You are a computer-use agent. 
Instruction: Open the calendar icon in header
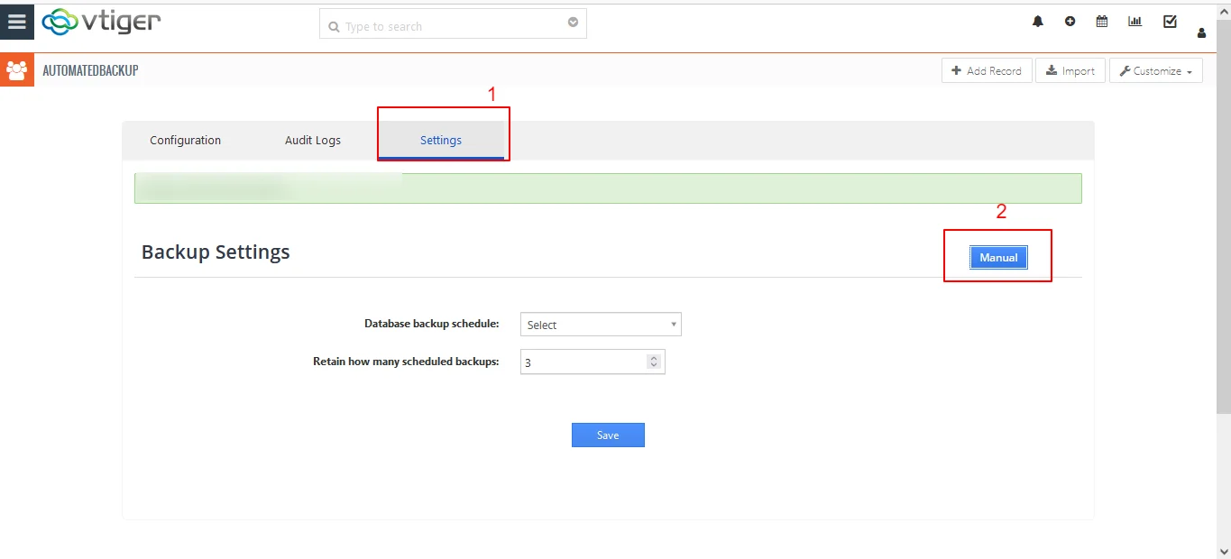click(1102, 22)
